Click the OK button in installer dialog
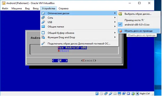 point(60,61)
